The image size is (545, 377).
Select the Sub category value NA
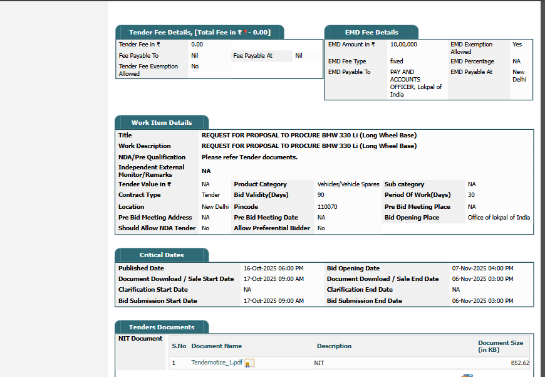472,184
